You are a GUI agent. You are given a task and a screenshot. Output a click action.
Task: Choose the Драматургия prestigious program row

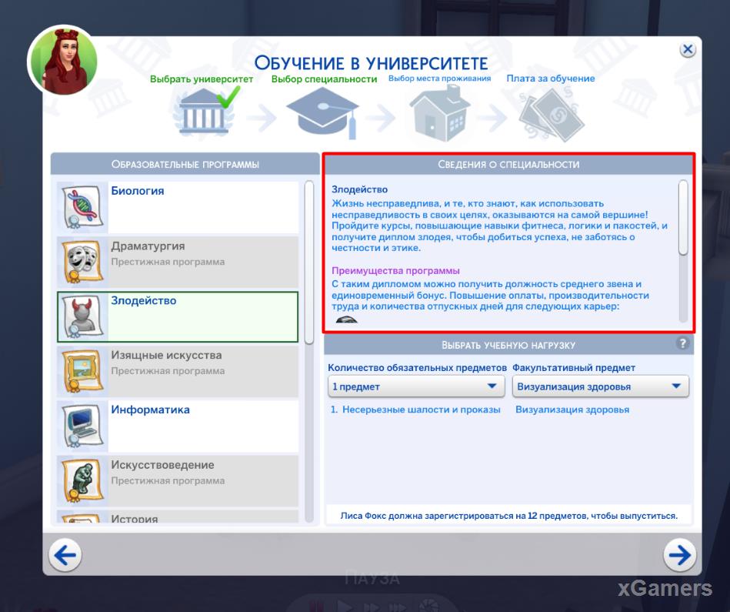click(x=178, y=262)
